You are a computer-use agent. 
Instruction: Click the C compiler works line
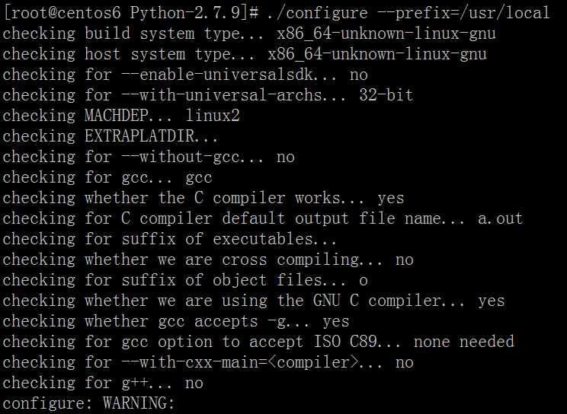[x=203, y=198]
